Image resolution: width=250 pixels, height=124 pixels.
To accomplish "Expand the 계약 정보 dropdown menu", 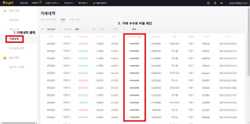I will coord(83,3).
